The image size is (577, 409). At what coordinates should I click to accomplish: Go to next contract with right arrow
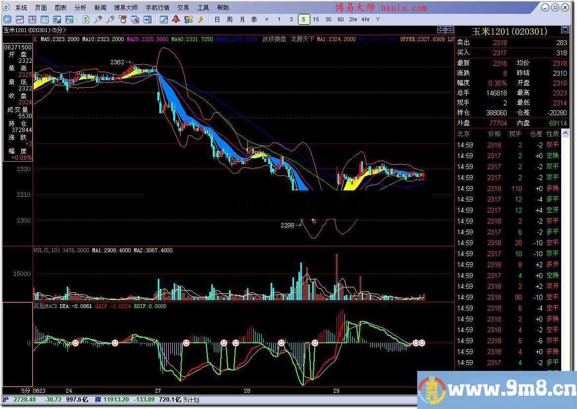(450, 30)
